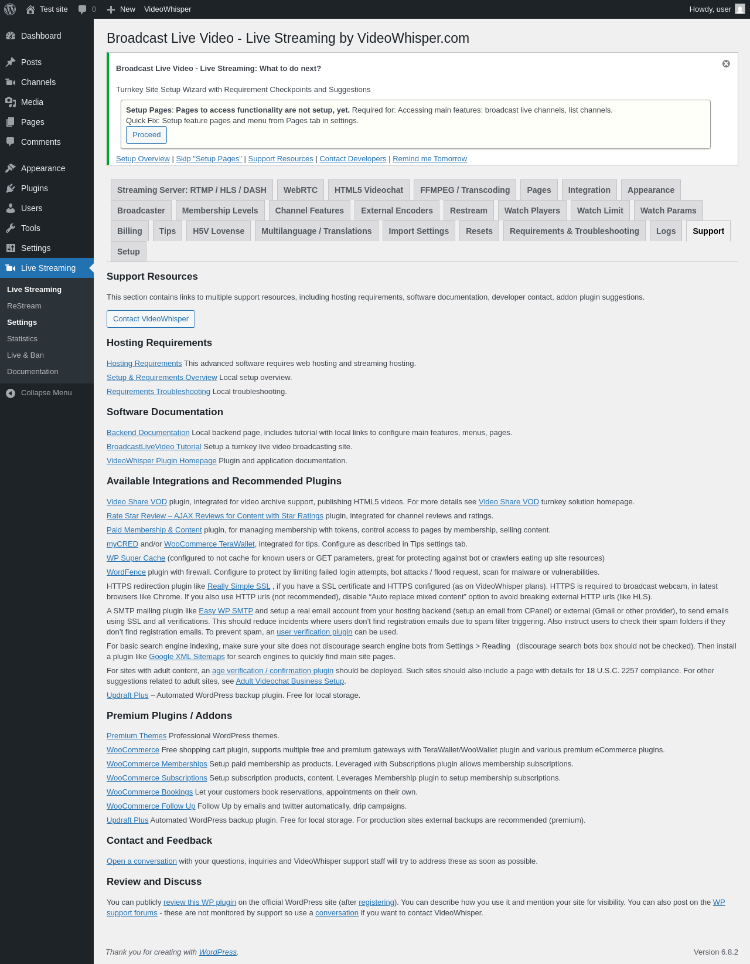Open the VideoWhisper admin bar menu
Screen dimensions: 750x964
pyautogui.click(x=168, y=9)
